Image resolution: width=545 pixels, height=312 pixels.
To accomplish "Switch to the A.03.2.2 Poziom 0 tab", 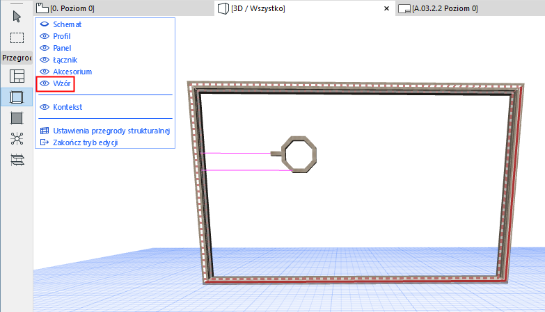I will [470, 8].
